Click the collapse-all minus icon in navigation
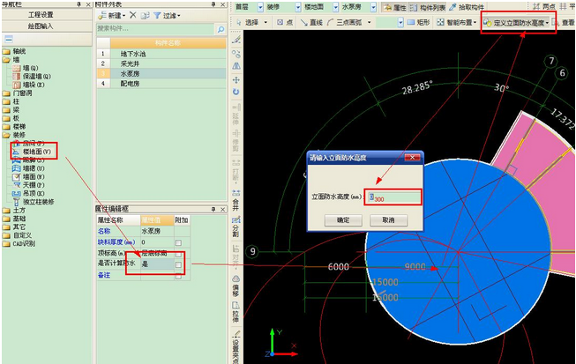 (9, 40)
